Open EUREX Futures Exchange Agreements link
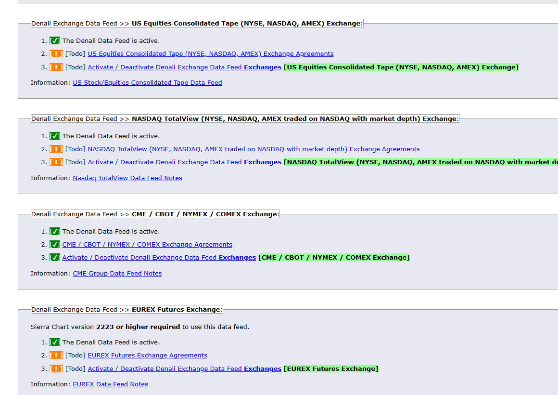This screenshot has height=395, width=558. click(x=147, y=355)
